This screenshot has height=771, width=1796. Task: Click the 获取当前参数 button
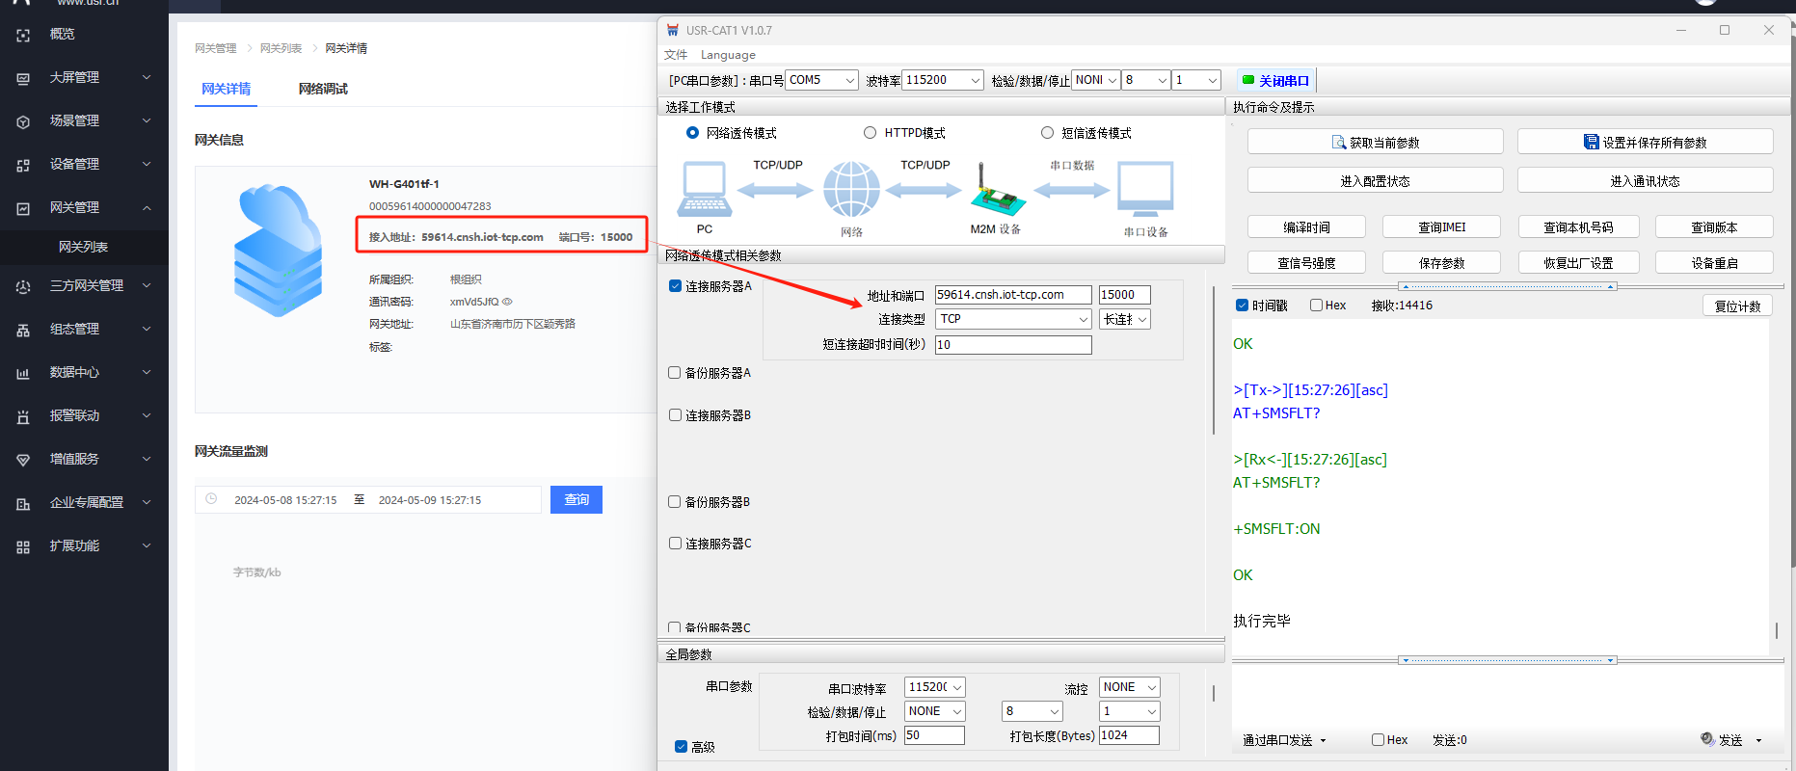tap(1375, 142)
